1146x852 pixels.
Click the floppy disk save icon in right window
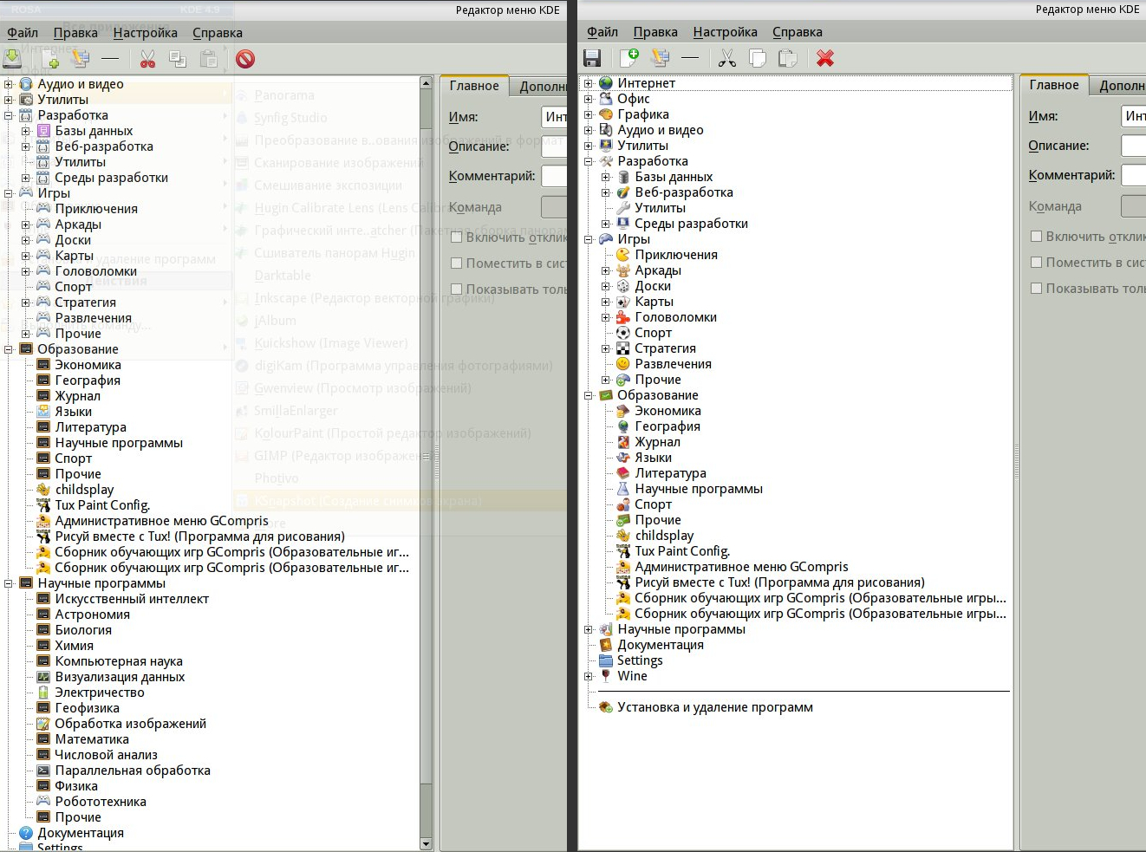pyautogui.click(x=592, y=57)
